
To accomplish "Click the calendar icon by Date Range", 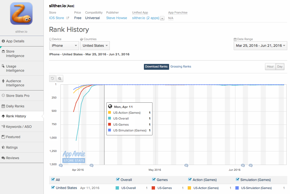I will click(x=235, y=39).
